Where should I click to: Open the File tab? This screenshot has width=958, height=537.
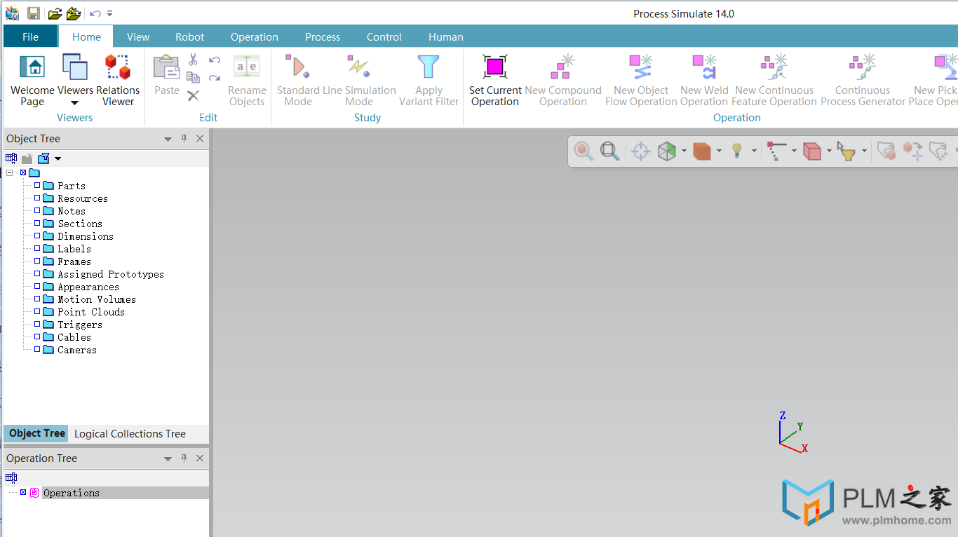(x=30, y=37)
